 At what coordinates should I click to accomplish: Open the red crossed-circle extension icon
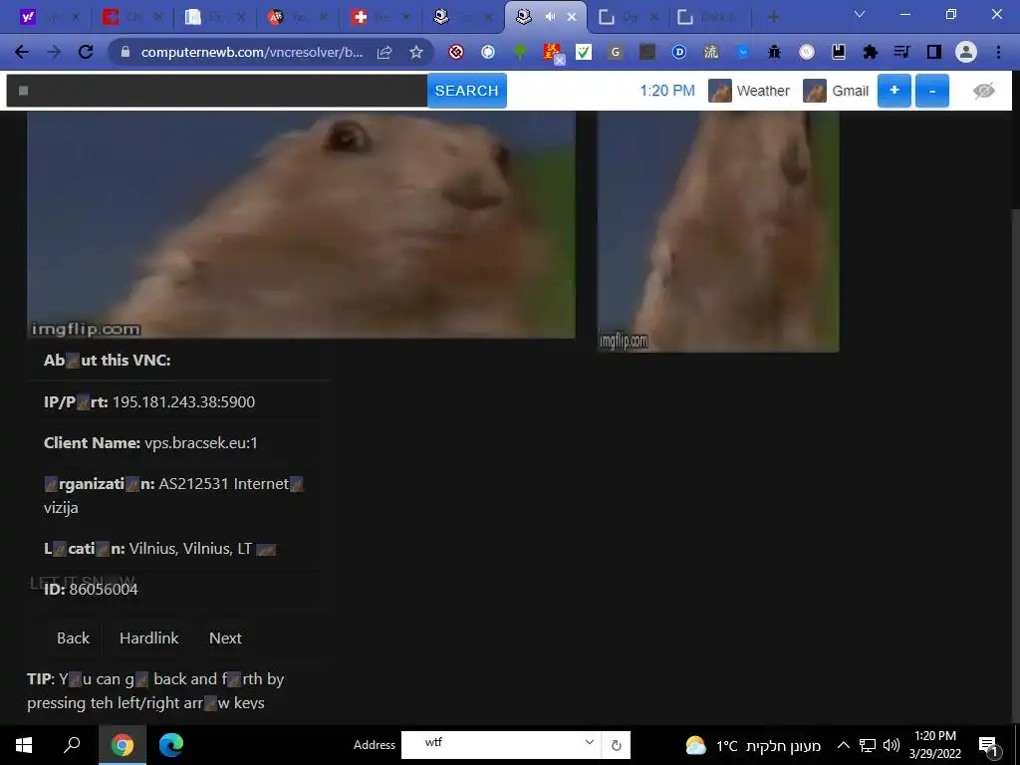tap(456, 52)
